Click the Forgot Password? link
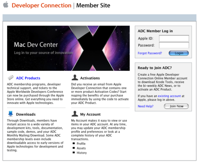The image size is (199, 165). 150,53
